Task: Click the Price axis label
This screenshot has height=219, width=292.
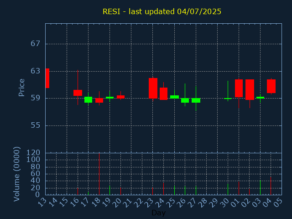Action: (21, 88)
